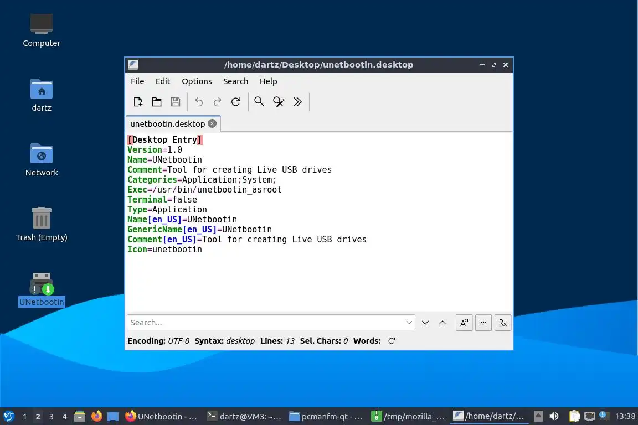Click the Icon=unetbootin line
The height and width of the screenshot is (425, 638).
164,250
